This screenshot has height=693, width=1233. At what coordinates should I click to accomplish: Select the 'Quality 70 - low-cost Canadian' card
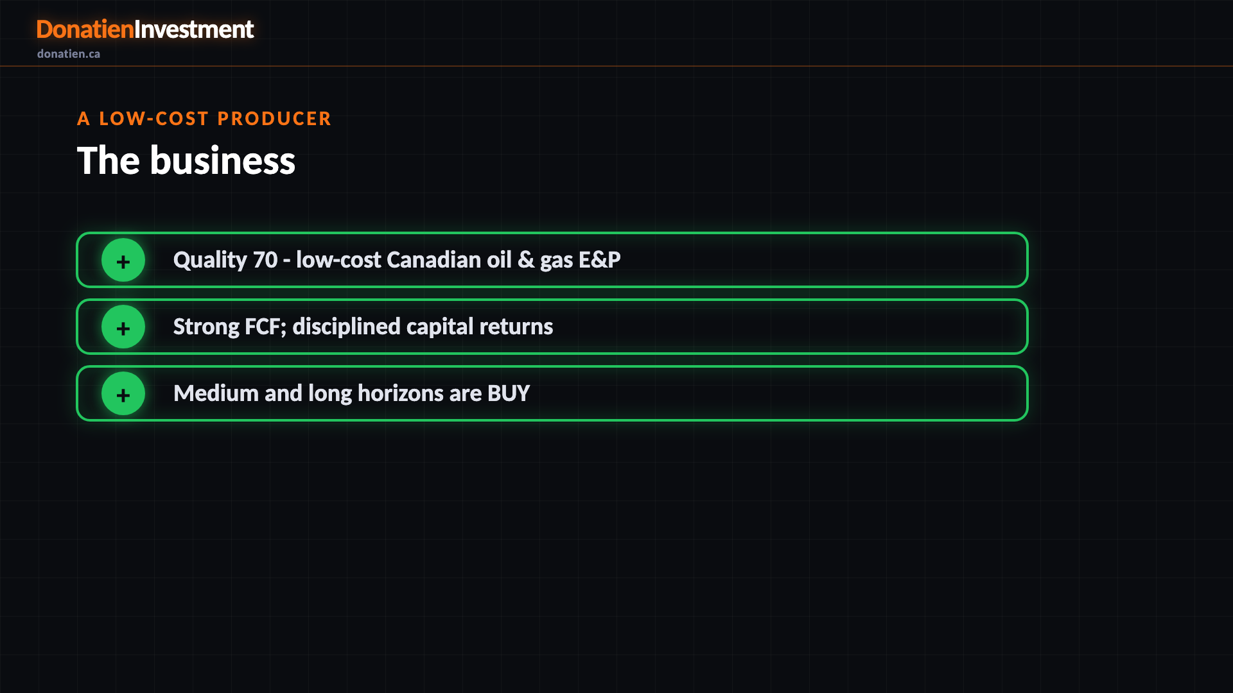552,260
